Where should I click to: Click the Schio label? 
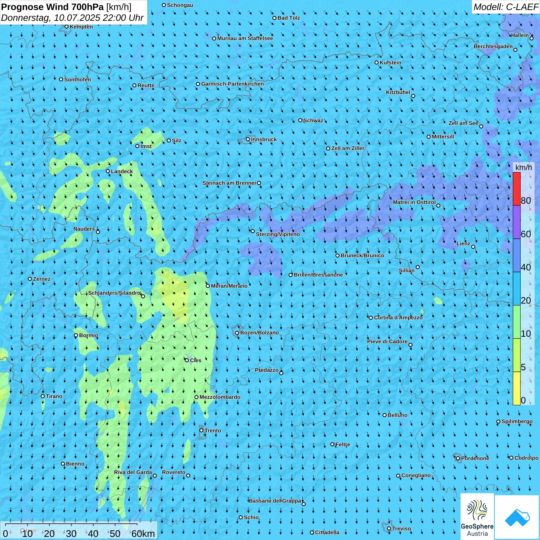tap(251, 517)
